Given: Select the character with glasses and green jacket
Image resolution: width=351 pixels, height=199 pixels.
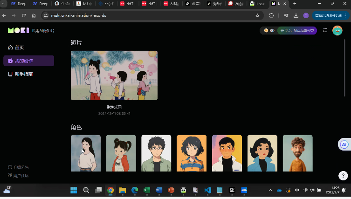Looking at the screenshot, I should click(156, 153).
